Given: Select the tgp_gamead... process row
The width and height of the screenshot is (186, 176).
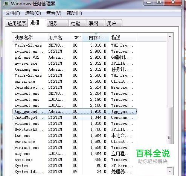Looking at the screenshot, I should click(x=75, y=111).
